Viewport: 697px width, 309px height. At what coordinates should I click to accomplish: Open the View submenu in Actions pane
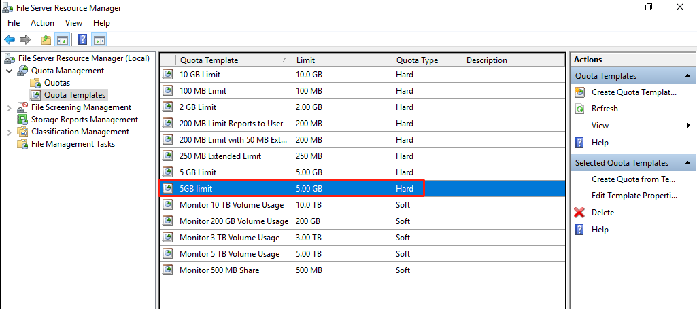[x=600, y=126]
